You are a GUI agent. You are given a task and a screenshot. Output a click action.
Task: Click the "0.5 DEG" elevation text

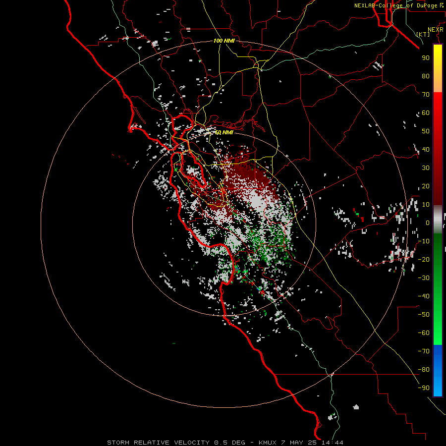click(229, 443)
